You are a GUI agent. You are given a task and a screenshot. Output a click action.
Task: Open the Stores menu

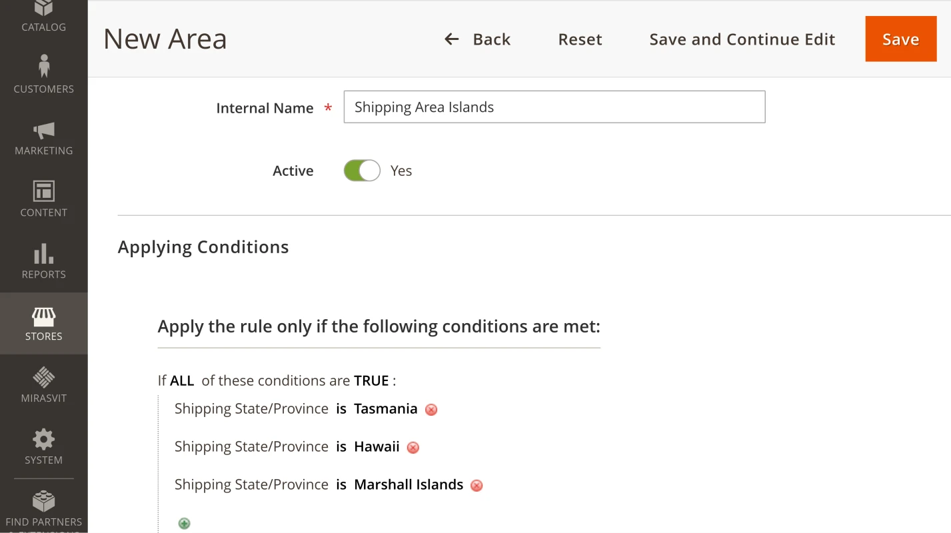(43, 323)
